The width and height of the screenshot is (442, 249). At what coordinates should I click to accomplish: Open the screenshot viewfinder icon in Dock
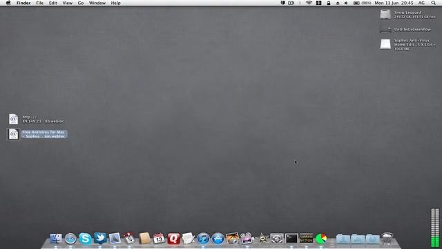277,239
